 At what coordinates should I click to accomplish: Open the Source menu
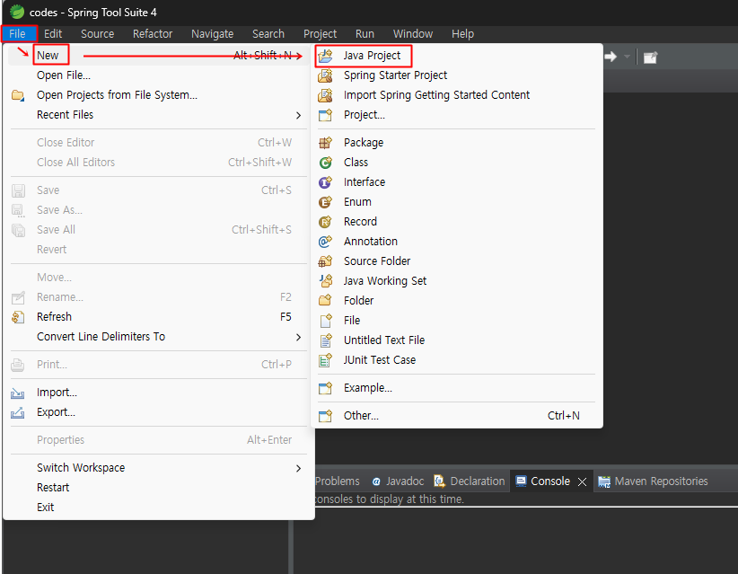(x=98, y=34)
